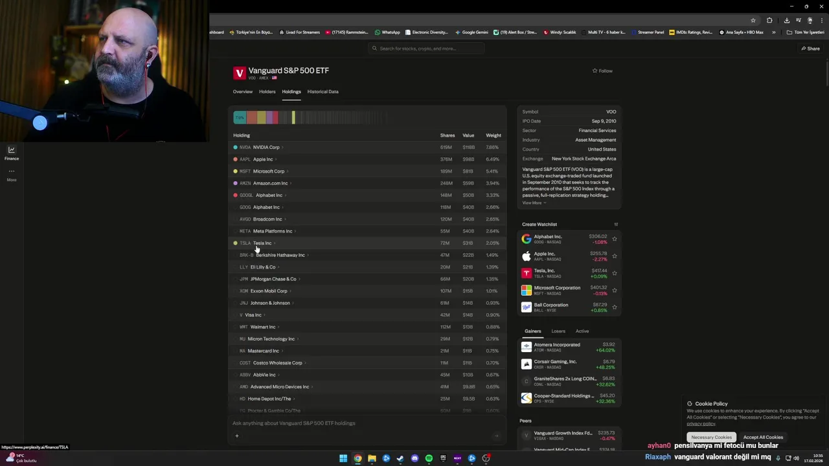This screenshot has width=829, height=466.
Task: Click plus icon below the ask box
Action: point(237,436)
